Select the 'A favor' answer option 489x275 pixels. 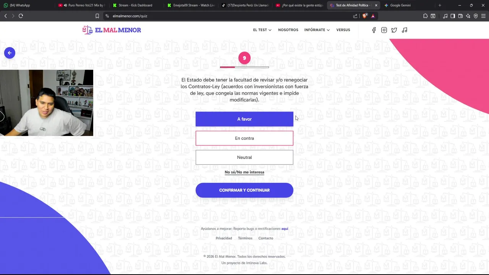click(244, 119)
